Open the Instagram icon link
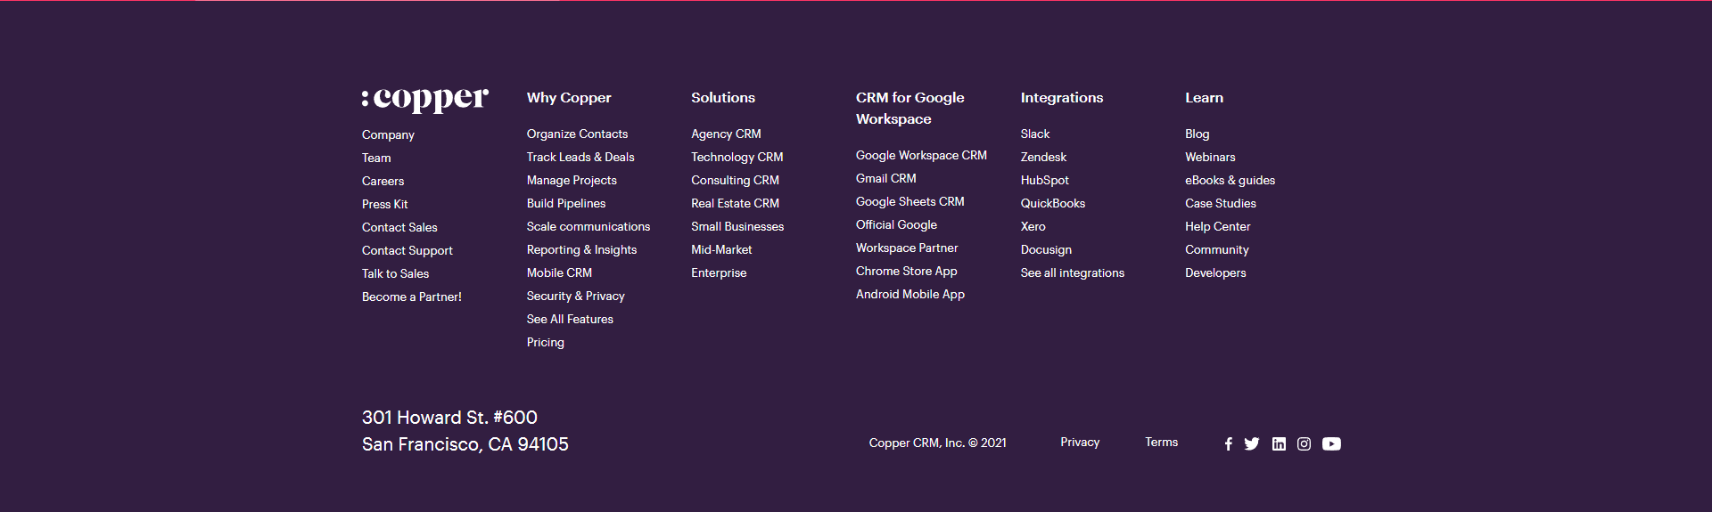1712x512 pixels. coord(1304,443)
